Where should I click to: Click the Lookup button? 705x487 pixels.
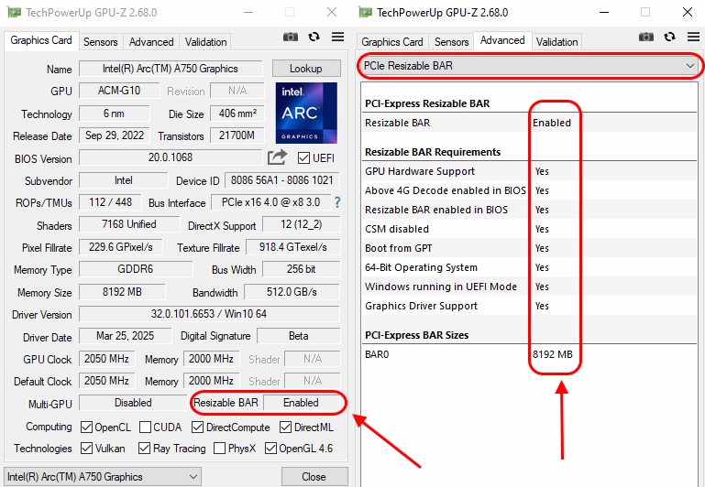(305, 69)
